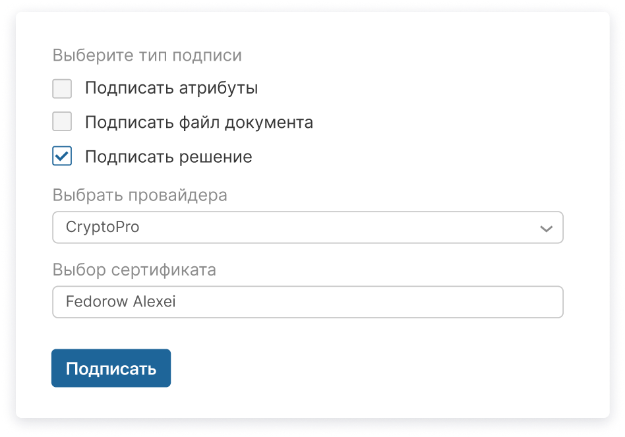The height and width of the screenshot is (437, 625).
Task: Enable the 'Подписать атрибуты' checkbox
Action: (x=61, y=88)
